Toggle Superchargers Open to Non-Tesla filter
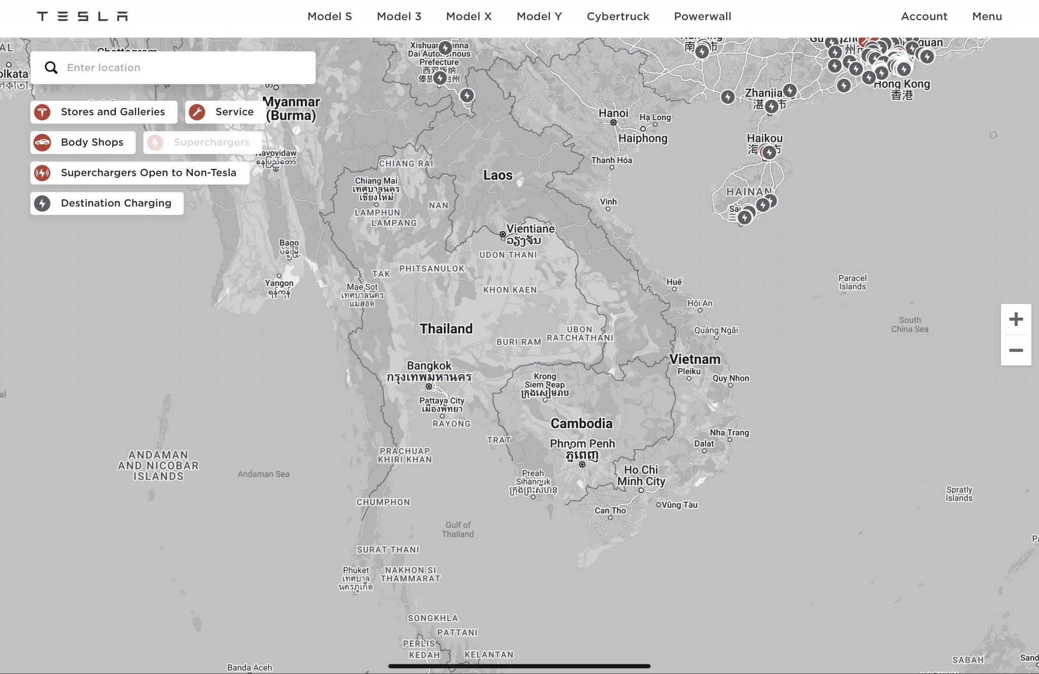This screenshot has height=674, width=1039. (140, 172)
